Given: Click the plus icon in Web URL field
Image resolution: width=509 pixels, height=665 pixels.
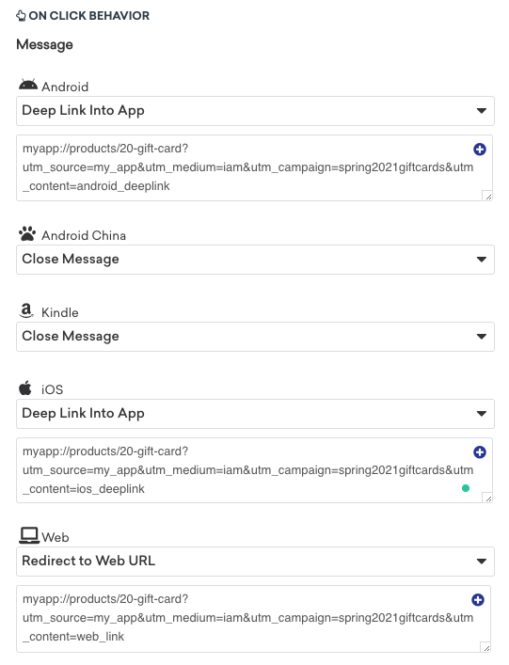Looking at the screenshot, I should (478, 600).
